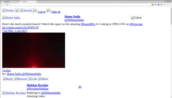Open the Honor India profile name link
172x98 pixels.
(x=72, y=16)
